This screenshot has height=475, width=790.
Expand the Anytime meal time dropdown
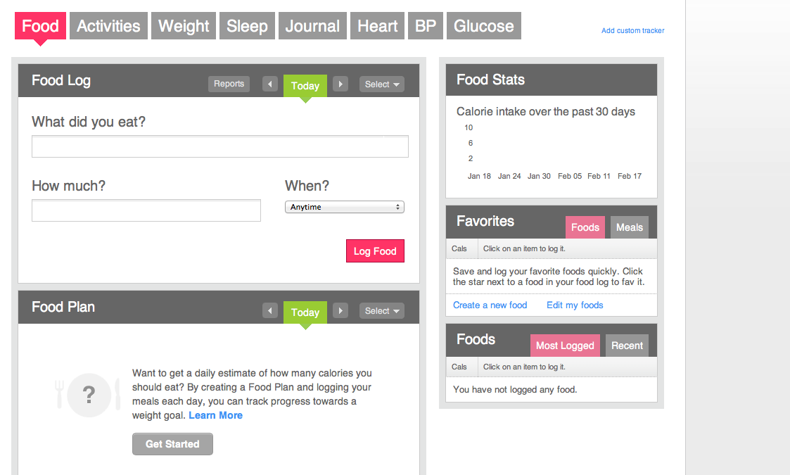[x=345, y=208]
